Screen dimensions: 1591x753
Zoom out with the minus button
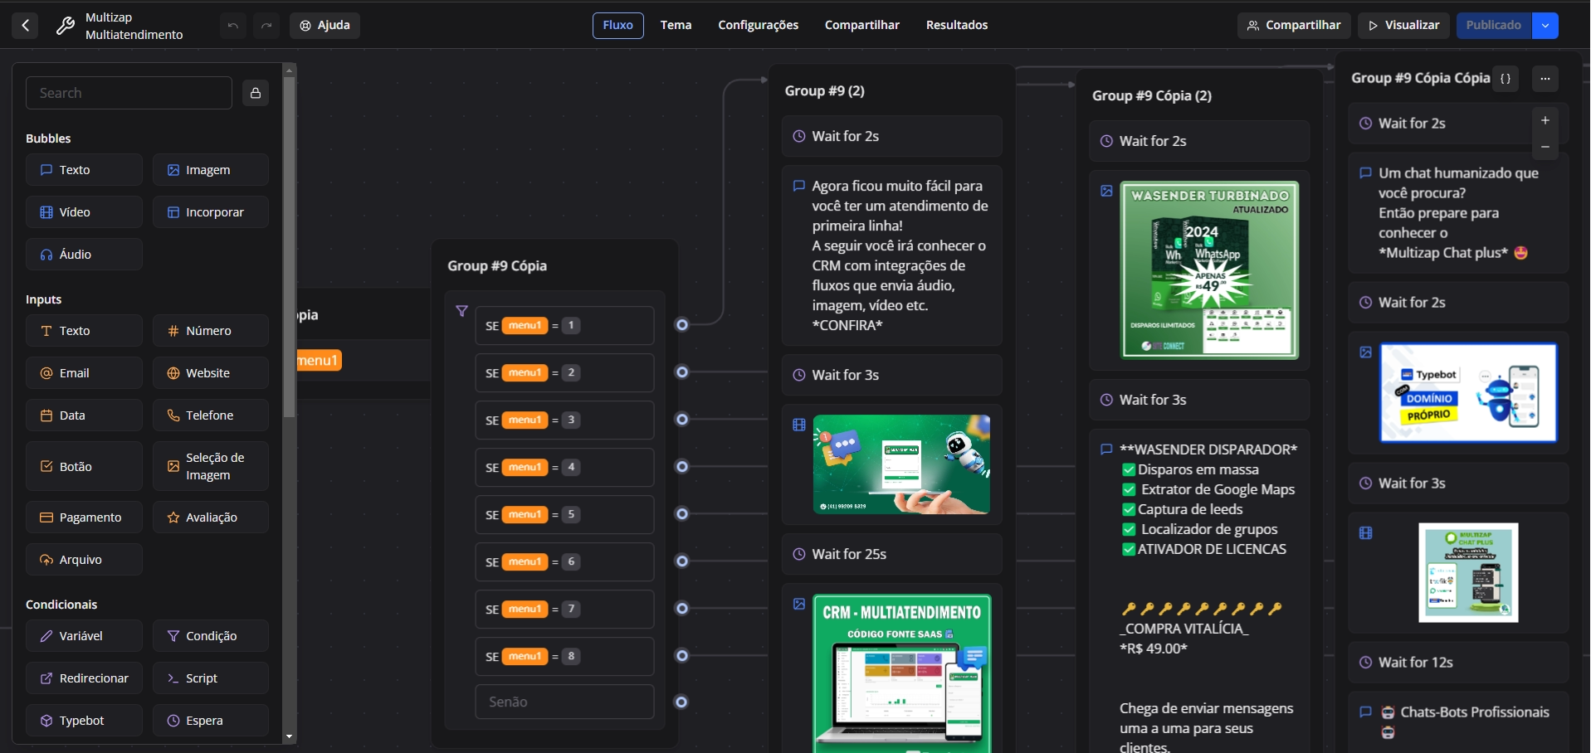1545,147
